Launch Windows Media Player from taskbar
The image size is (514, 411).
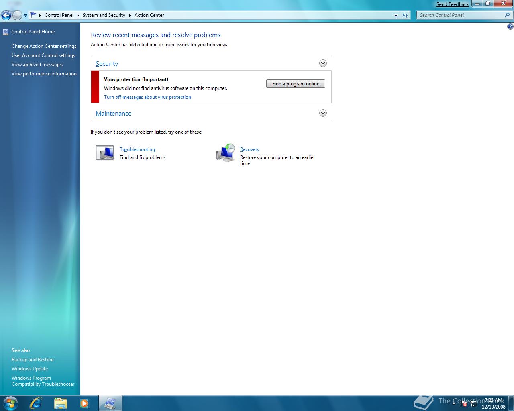[85, 403]
